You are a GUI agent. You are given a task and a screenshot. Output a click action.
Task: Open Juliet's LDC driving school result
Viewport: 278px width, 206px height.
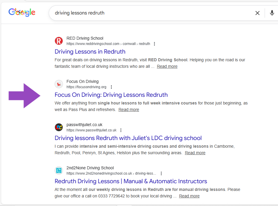(x=128, y=138)
